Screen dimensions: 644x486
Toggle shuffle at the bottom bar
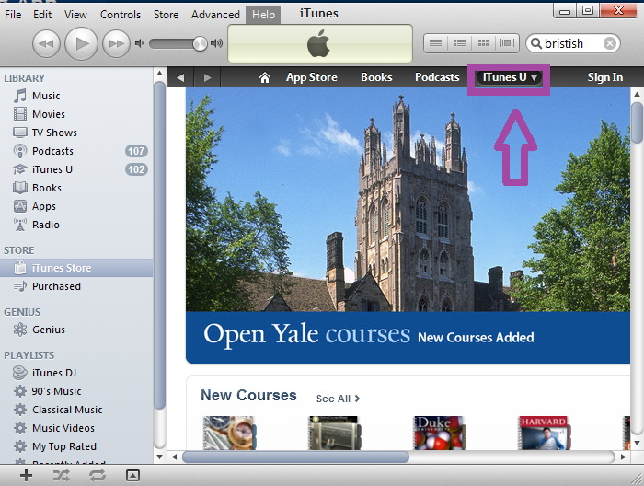point(62,475)
